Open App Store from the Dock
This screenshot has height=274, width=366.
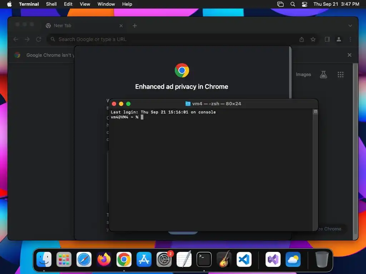pyautogui.click(x=144, y=259)
